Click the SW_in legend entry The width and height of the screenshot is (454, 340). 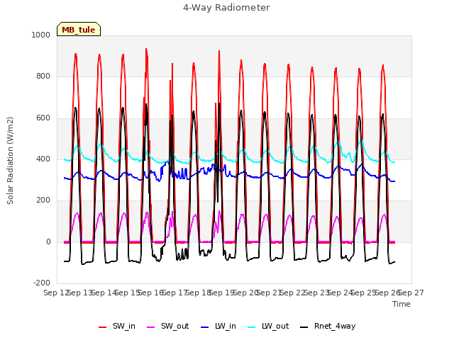pos(117,327)
